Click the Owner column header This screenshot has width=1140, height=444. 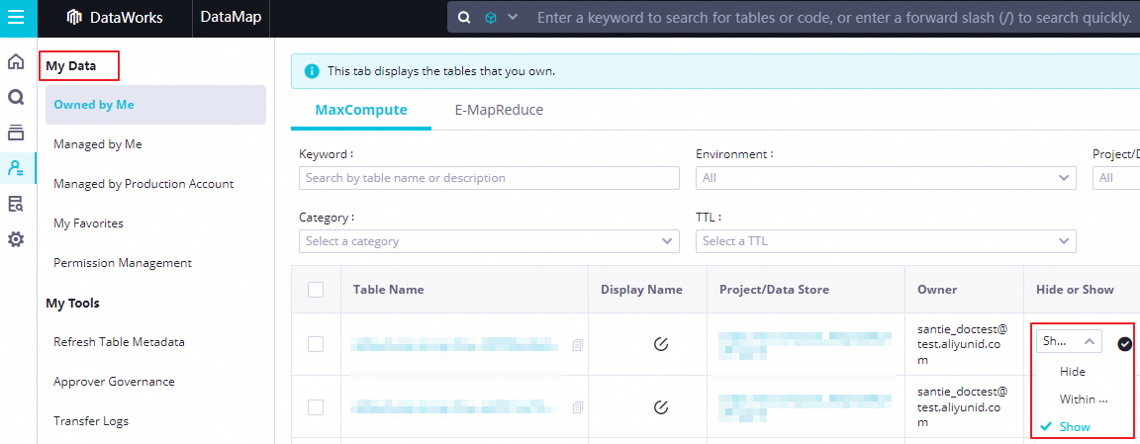click(937, 290)
